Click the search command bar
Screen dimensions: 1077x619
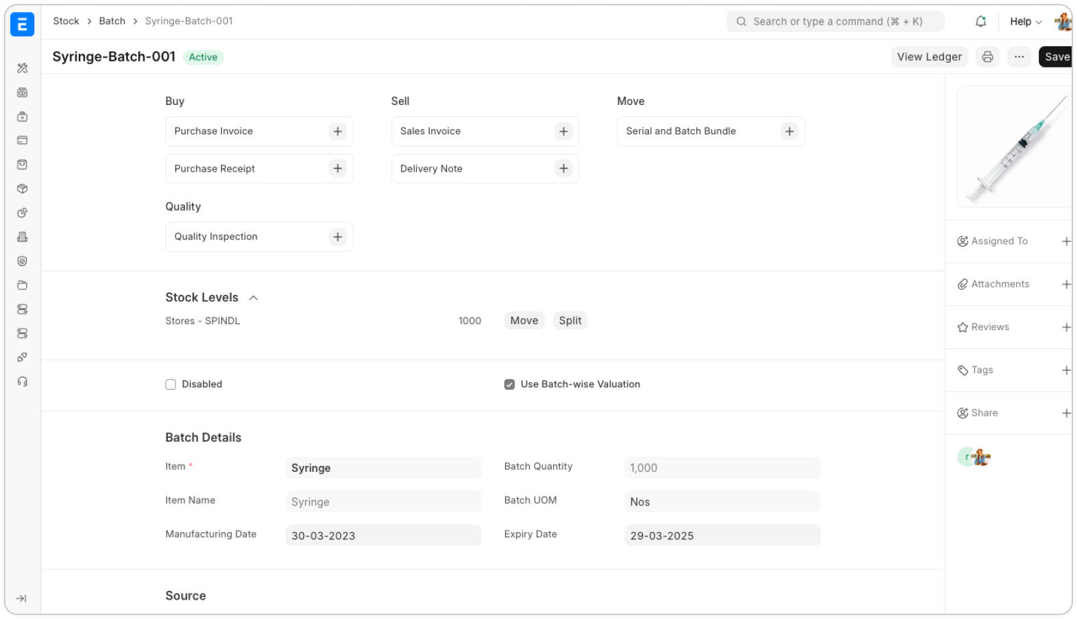pos(835,21)
